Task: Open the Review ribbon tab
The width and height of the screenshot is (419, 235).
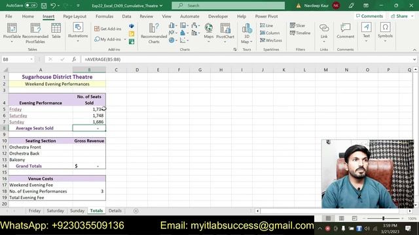Action: point(146,16)
